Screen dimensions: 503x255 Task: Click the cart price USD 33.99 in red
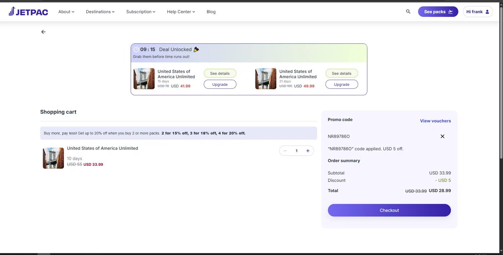(x=93, y=164)
